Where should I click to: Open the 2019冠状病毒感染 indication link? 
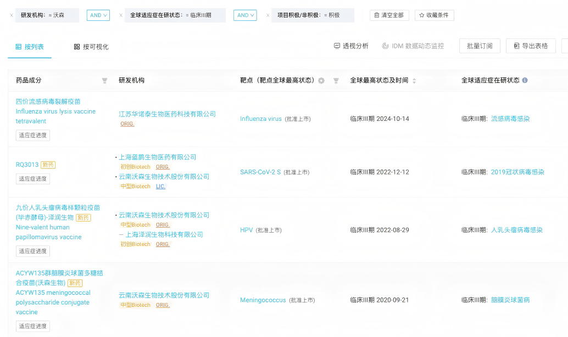coord(517,172)
